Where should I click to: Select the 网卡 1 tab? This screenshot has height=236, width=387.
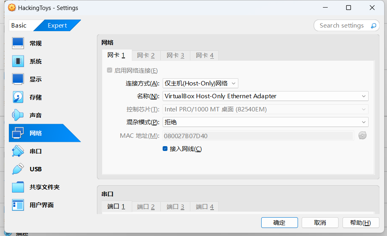click(x=116, y=56)
